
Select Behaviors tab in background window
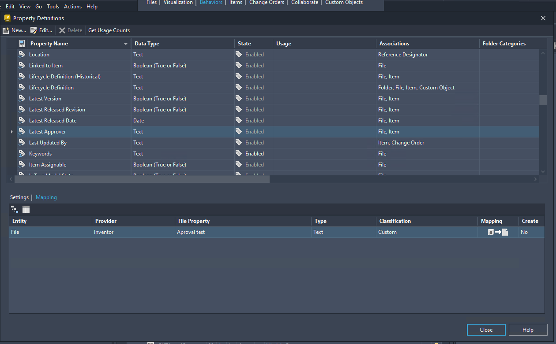pyautogui.click(x=211, y=3)
